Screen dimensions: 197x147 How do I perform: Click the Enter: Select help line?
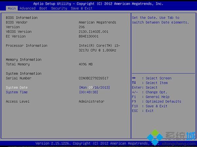tap(144, 88)
